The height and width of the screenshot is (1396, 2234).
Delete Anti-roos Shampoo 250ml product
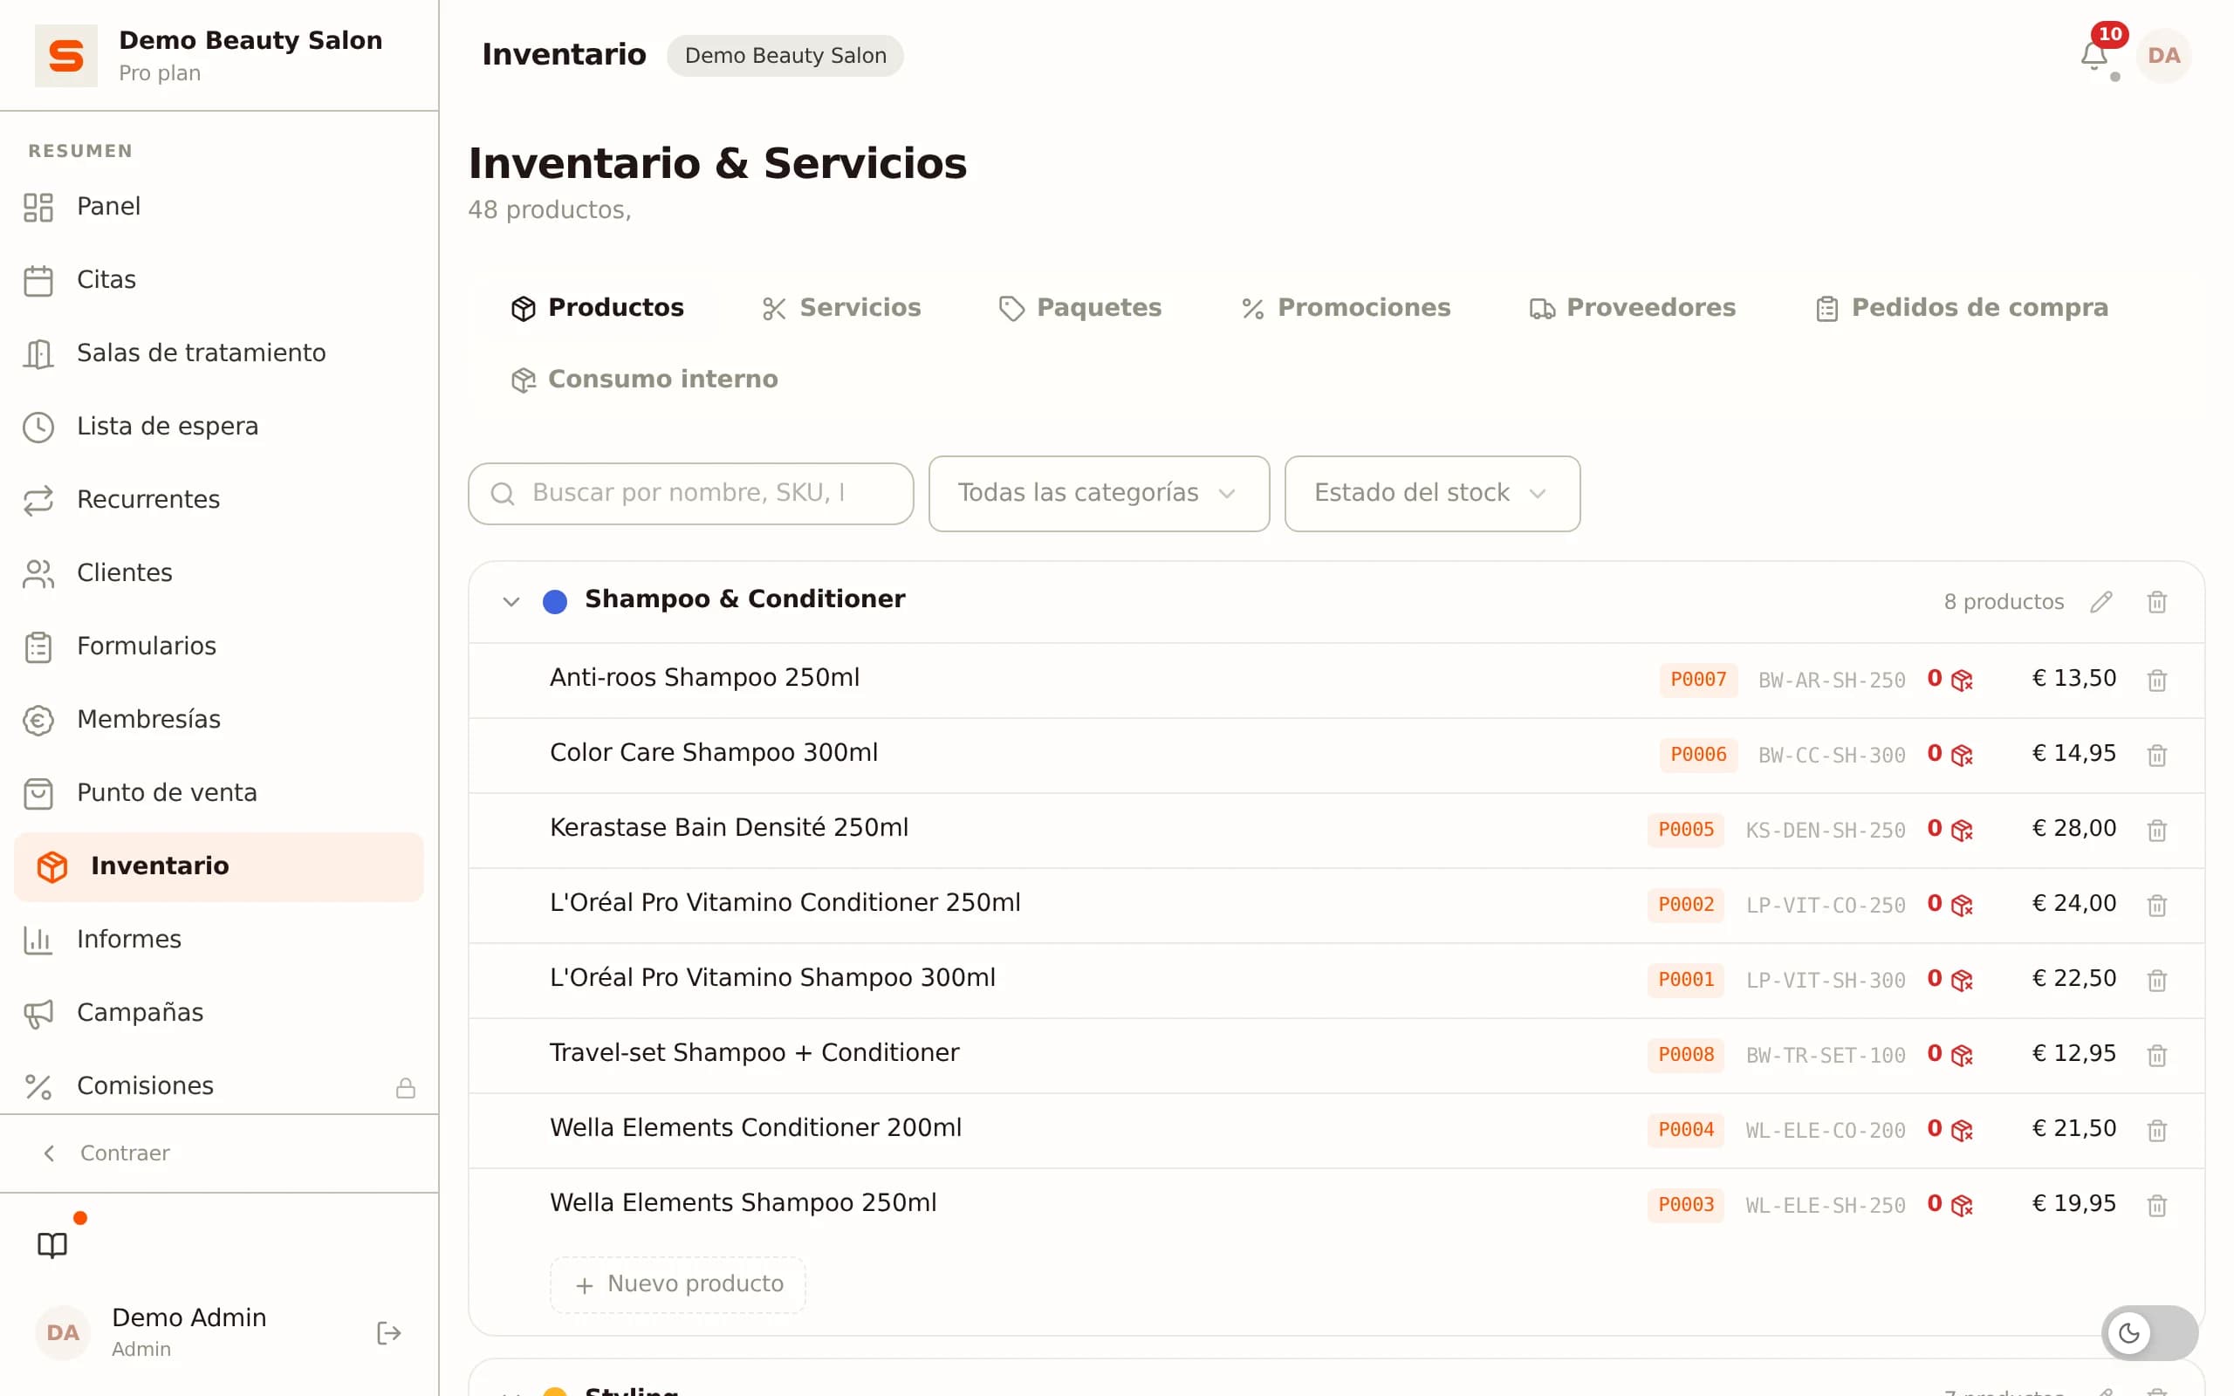point(2156,681)
